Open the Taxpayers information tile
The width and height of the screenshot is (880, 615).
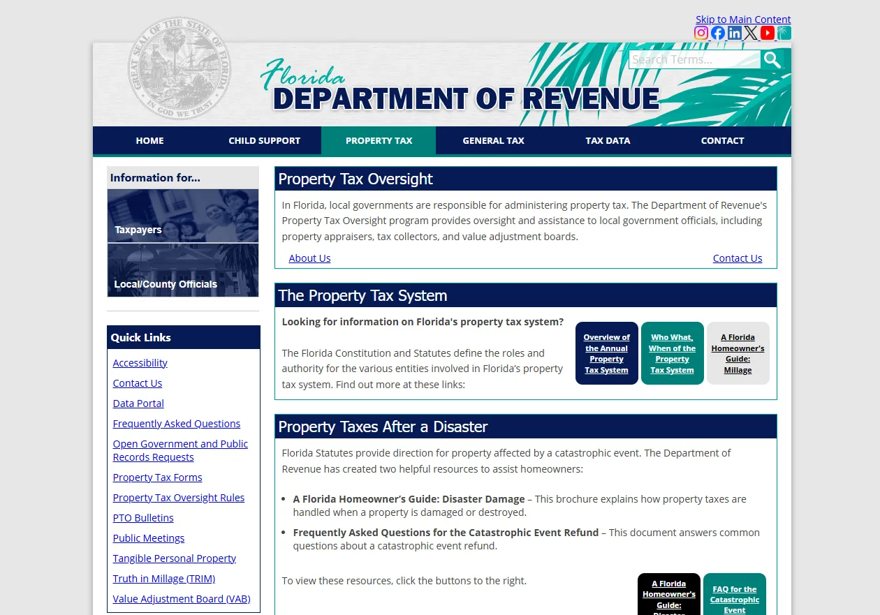click(183, 216)
